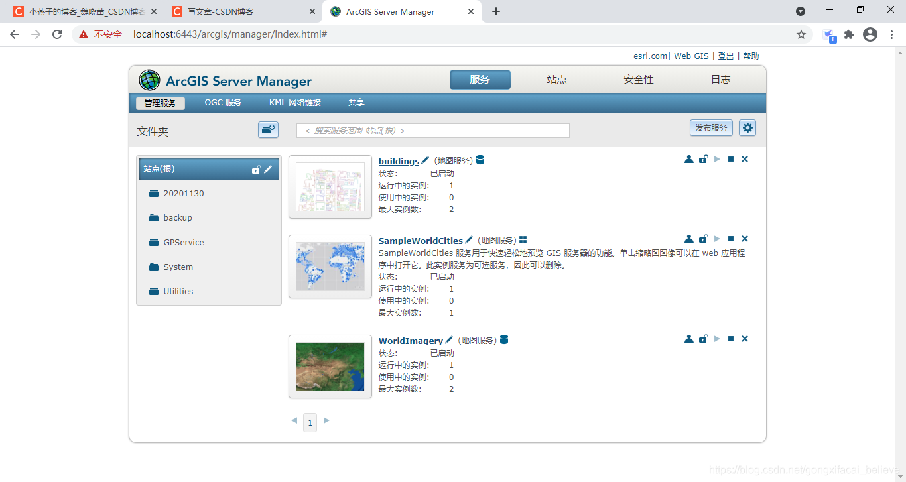
Task: Delete WorldImagery service with X icon
Action: point(745,339)
